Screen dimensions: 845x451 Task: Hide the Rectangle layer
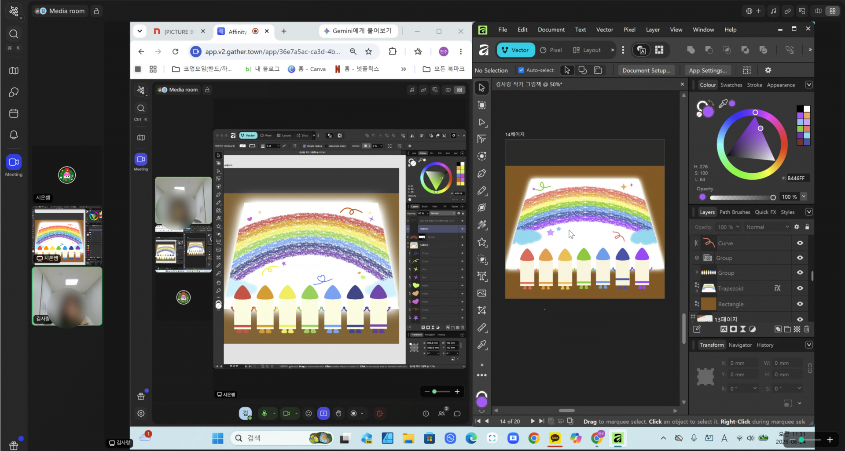tap(800, 304)
